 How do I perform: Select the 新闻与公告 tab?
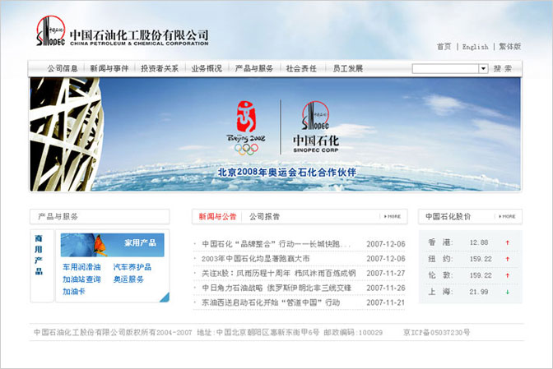217,216
